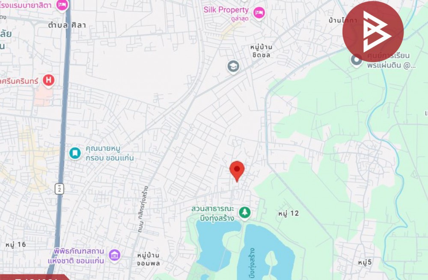Click the คุณนายหมู กรอบ ขอนแก่น label

[x=110, y=153]
